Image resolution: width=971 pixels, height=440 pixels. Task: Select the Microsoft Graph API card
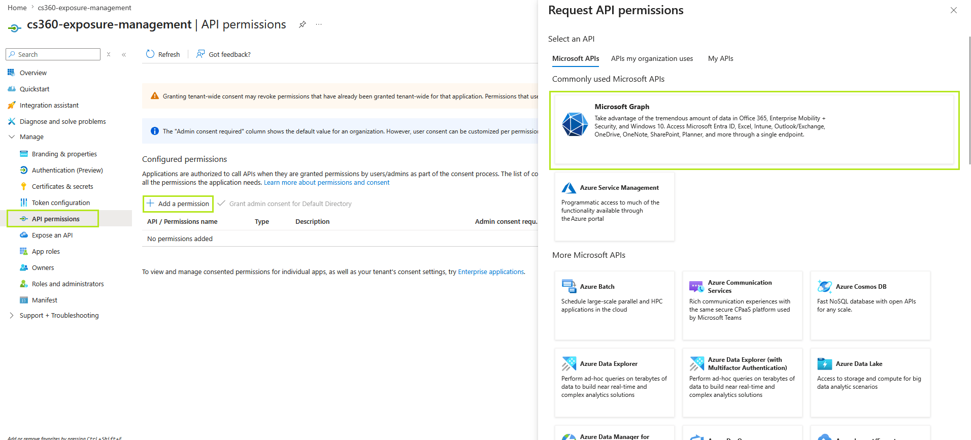[x=754, y=130]
